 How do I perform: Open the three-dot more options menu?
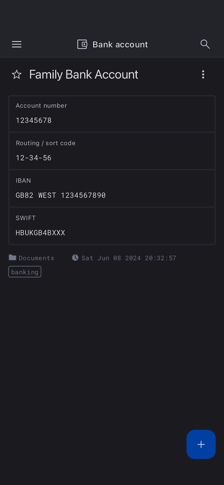[x=203, y=75]
